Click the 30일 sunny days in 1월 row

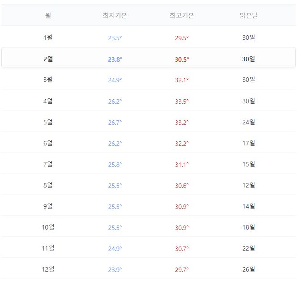(249, 38)
